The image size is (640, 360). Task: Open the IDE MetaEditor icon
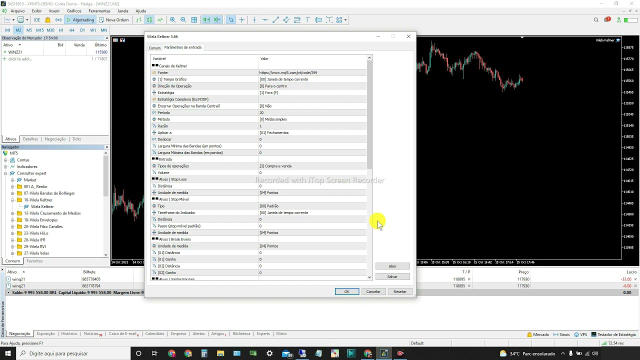tap(37, 20)
